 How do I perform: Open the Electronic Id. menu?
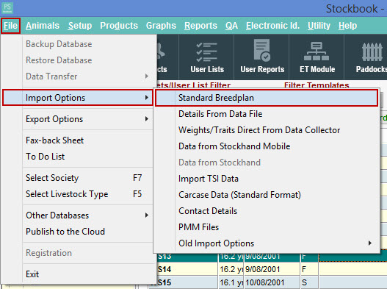coord(272,26)
